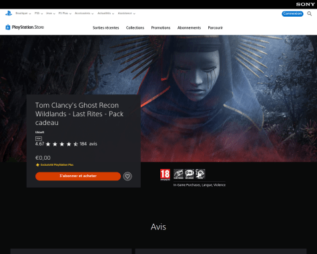This screenshot has height=254, width=317.
Task: Open the Collections tab
Action: [x=135, y=28]
